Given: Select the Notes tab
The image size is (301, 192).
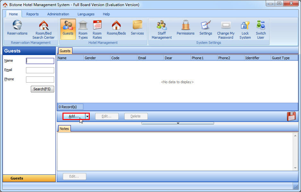Looking at the screenshot, I should (64, 129).
